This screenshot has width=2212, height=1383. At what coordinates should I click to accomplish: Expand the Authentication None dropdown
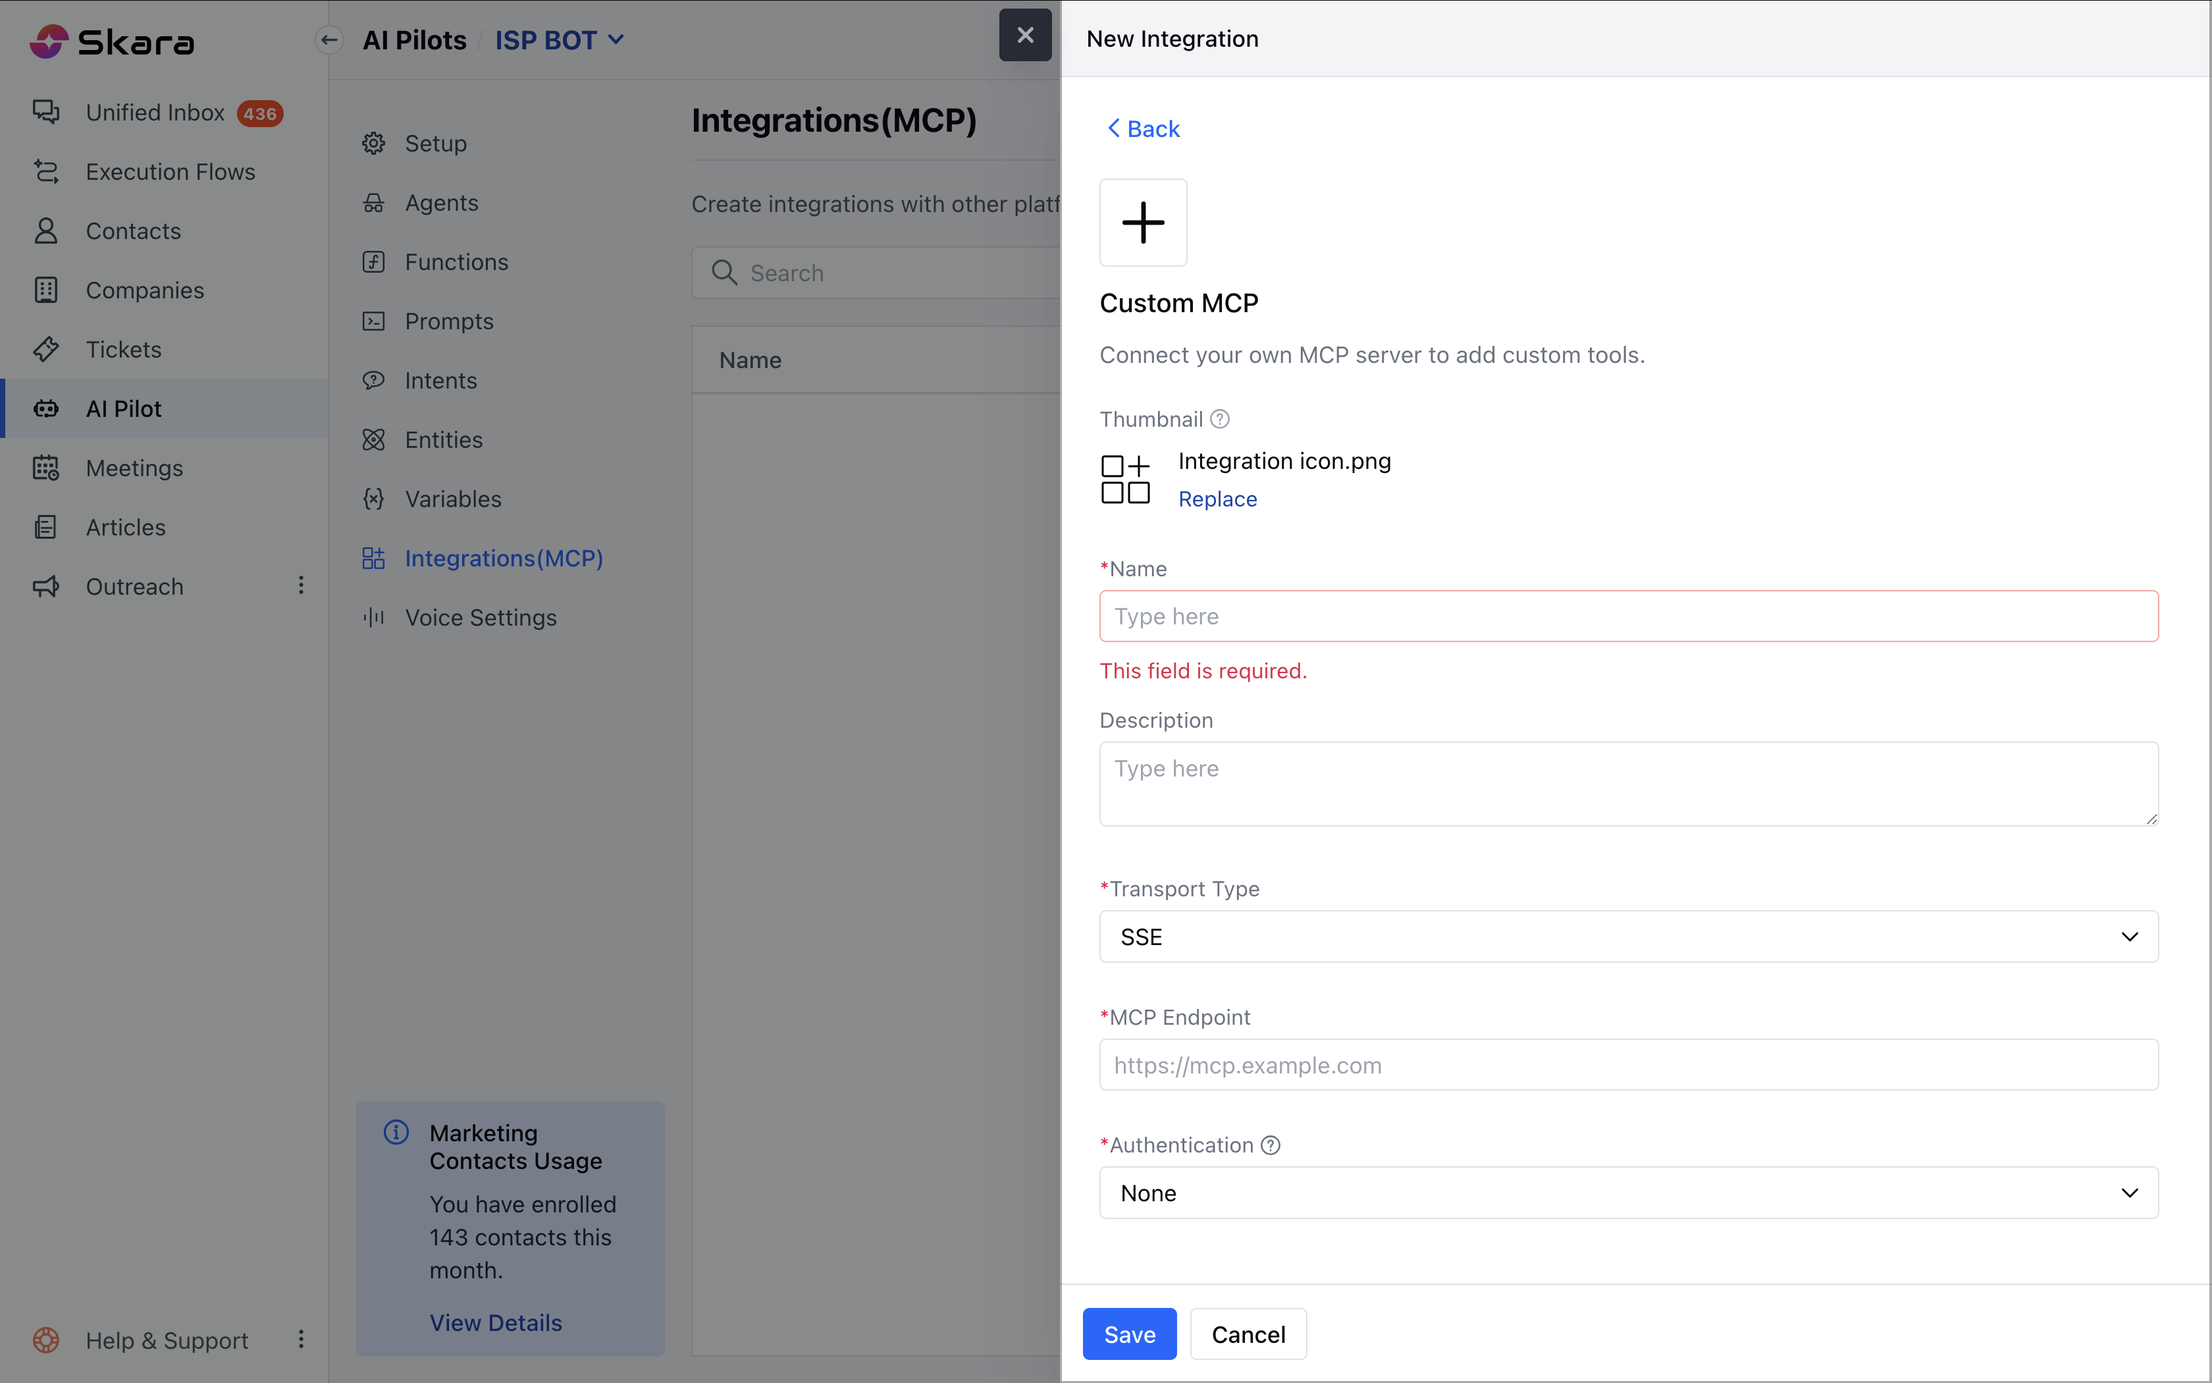1628,1193
